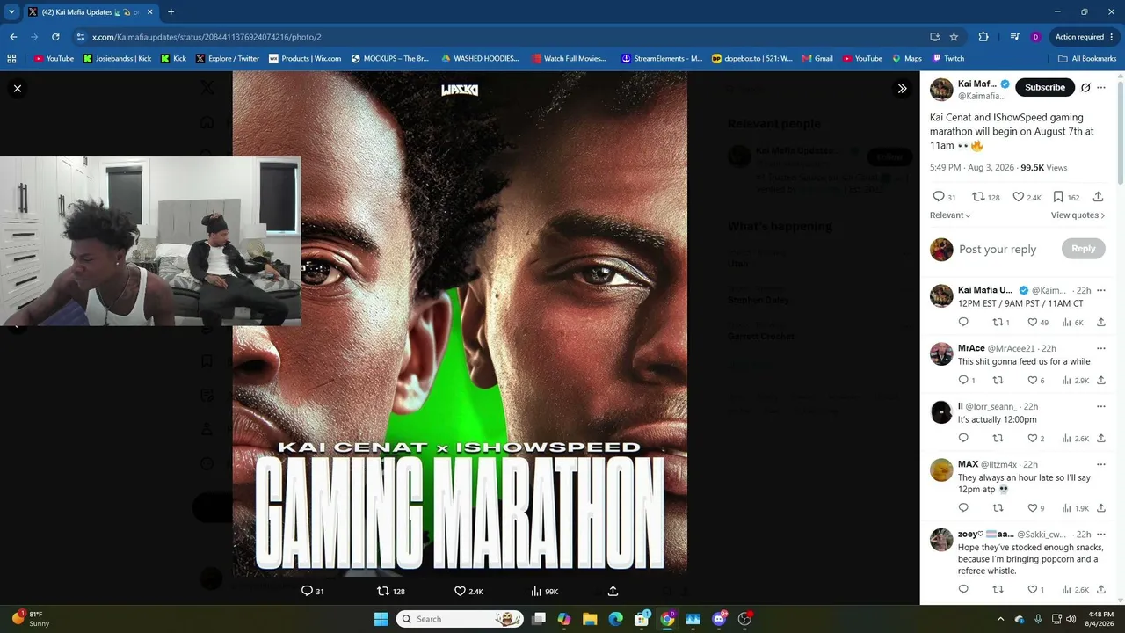This screenshot has width=1125, height=633.
Task: Open a new browser tab
Action: (x=171, y=12)
